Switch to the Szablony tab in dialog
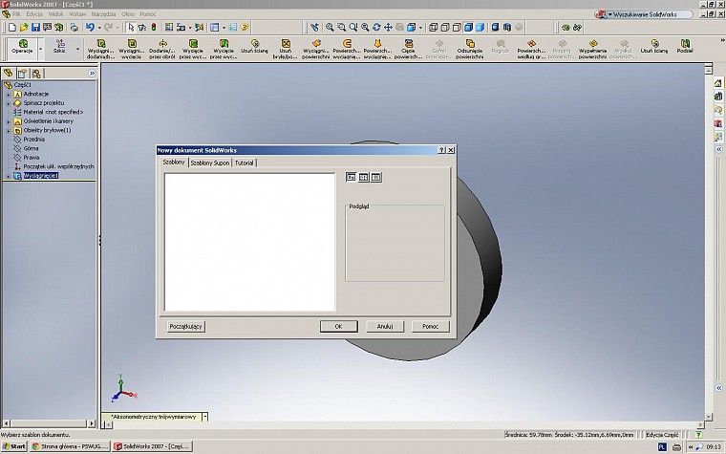The height and width of the screenshot is (454, 726). (174, 162)
